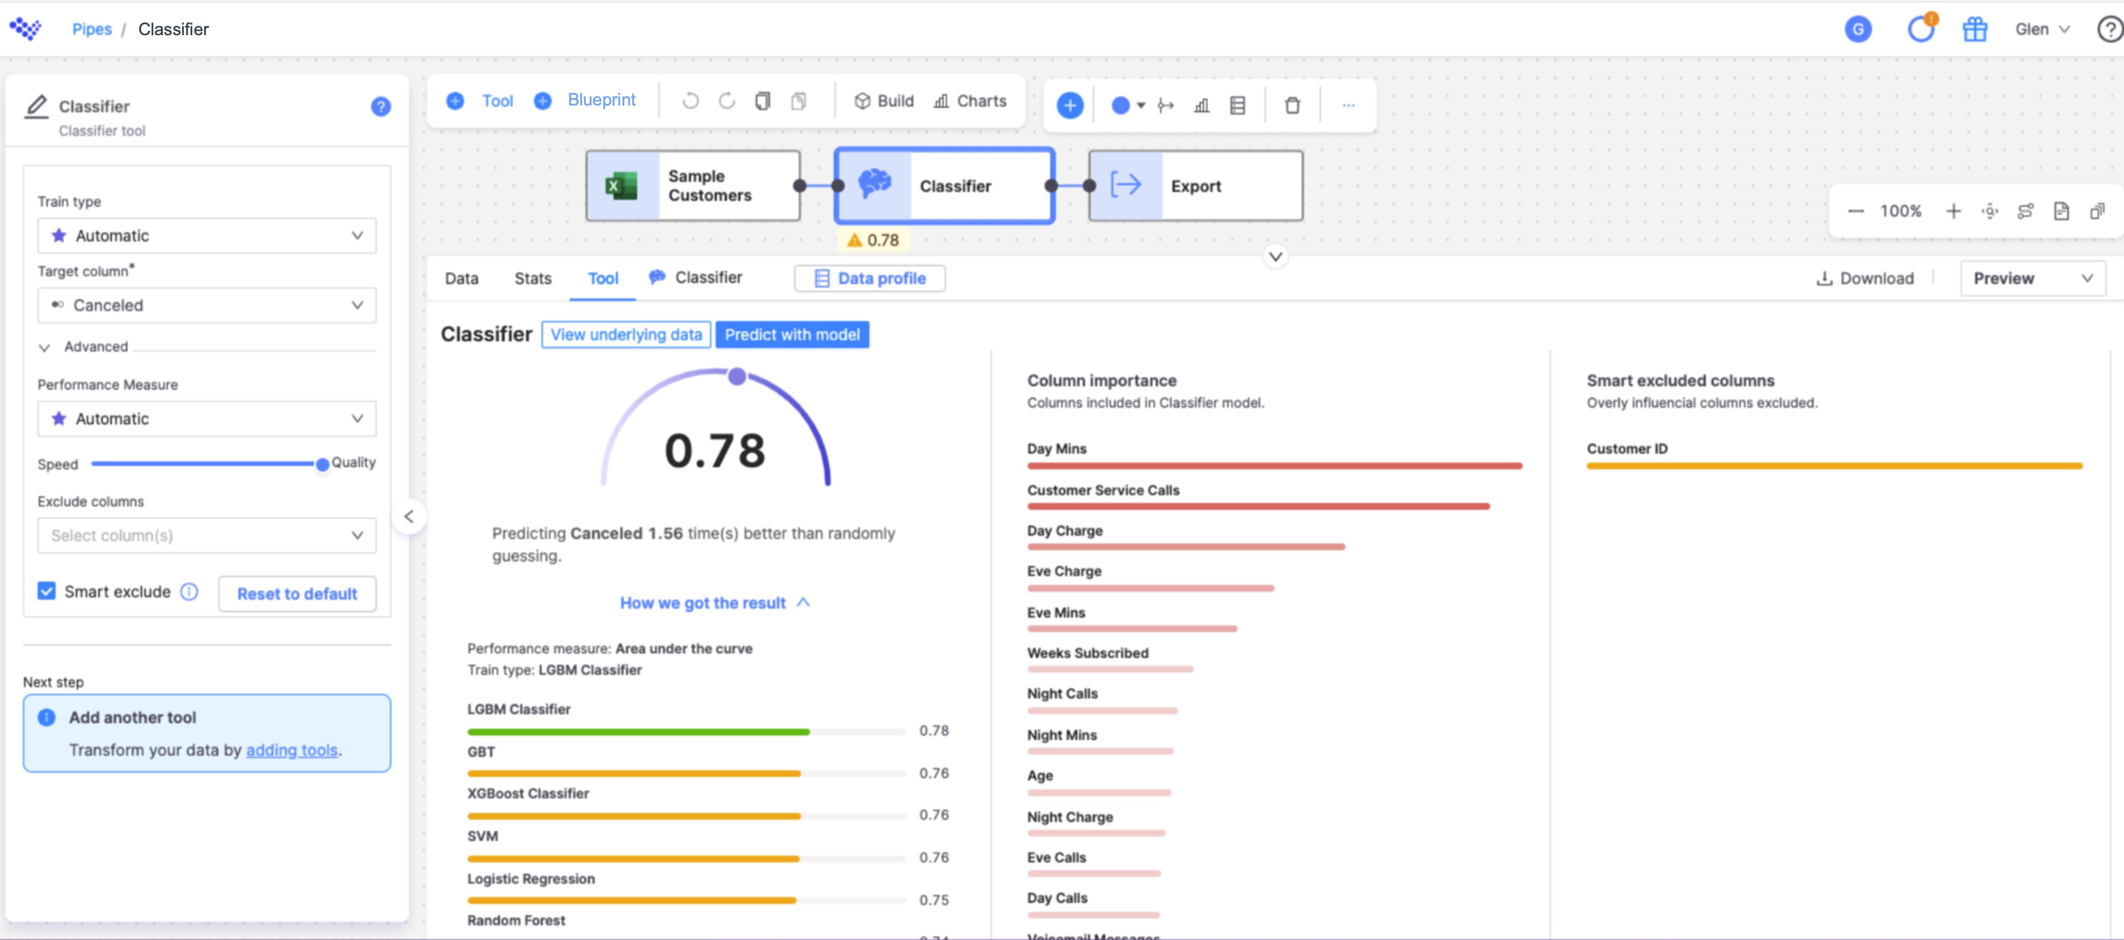This screenshot has height=940, width=2124.
Task: Collapse the canvas with chevron down
Action: 1275,257
